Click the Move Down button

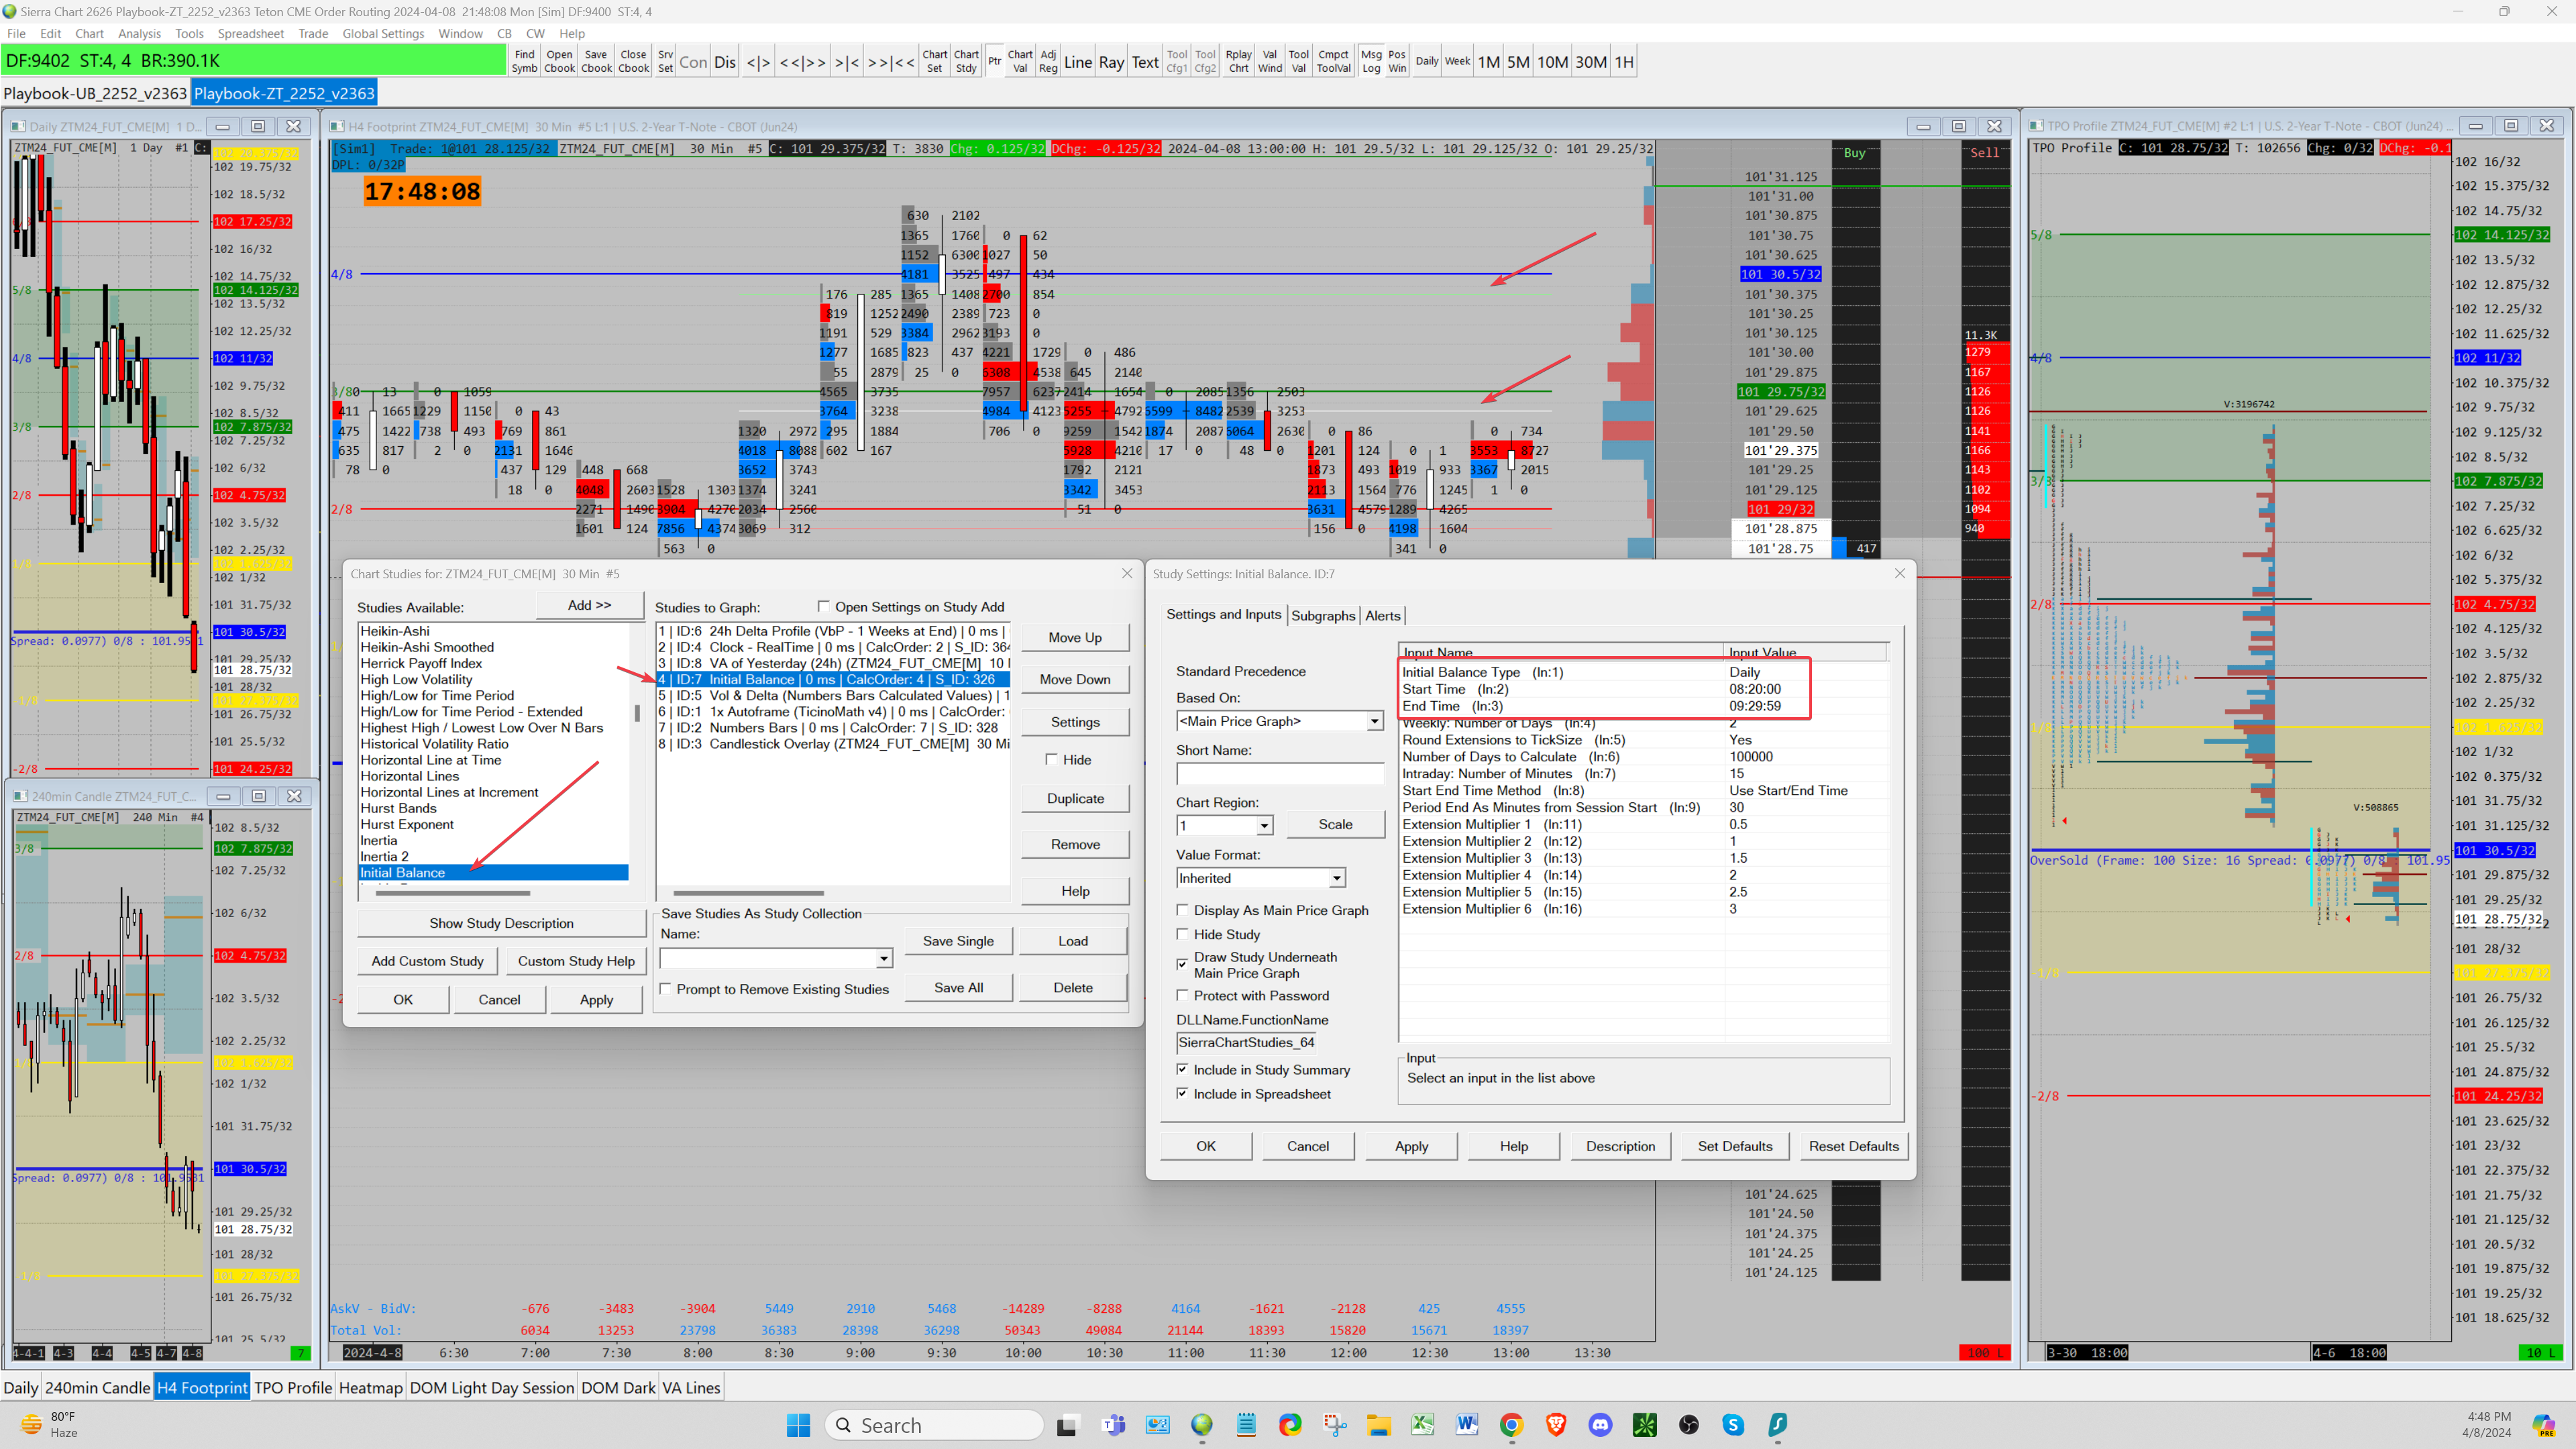[x=1074, y=679]
